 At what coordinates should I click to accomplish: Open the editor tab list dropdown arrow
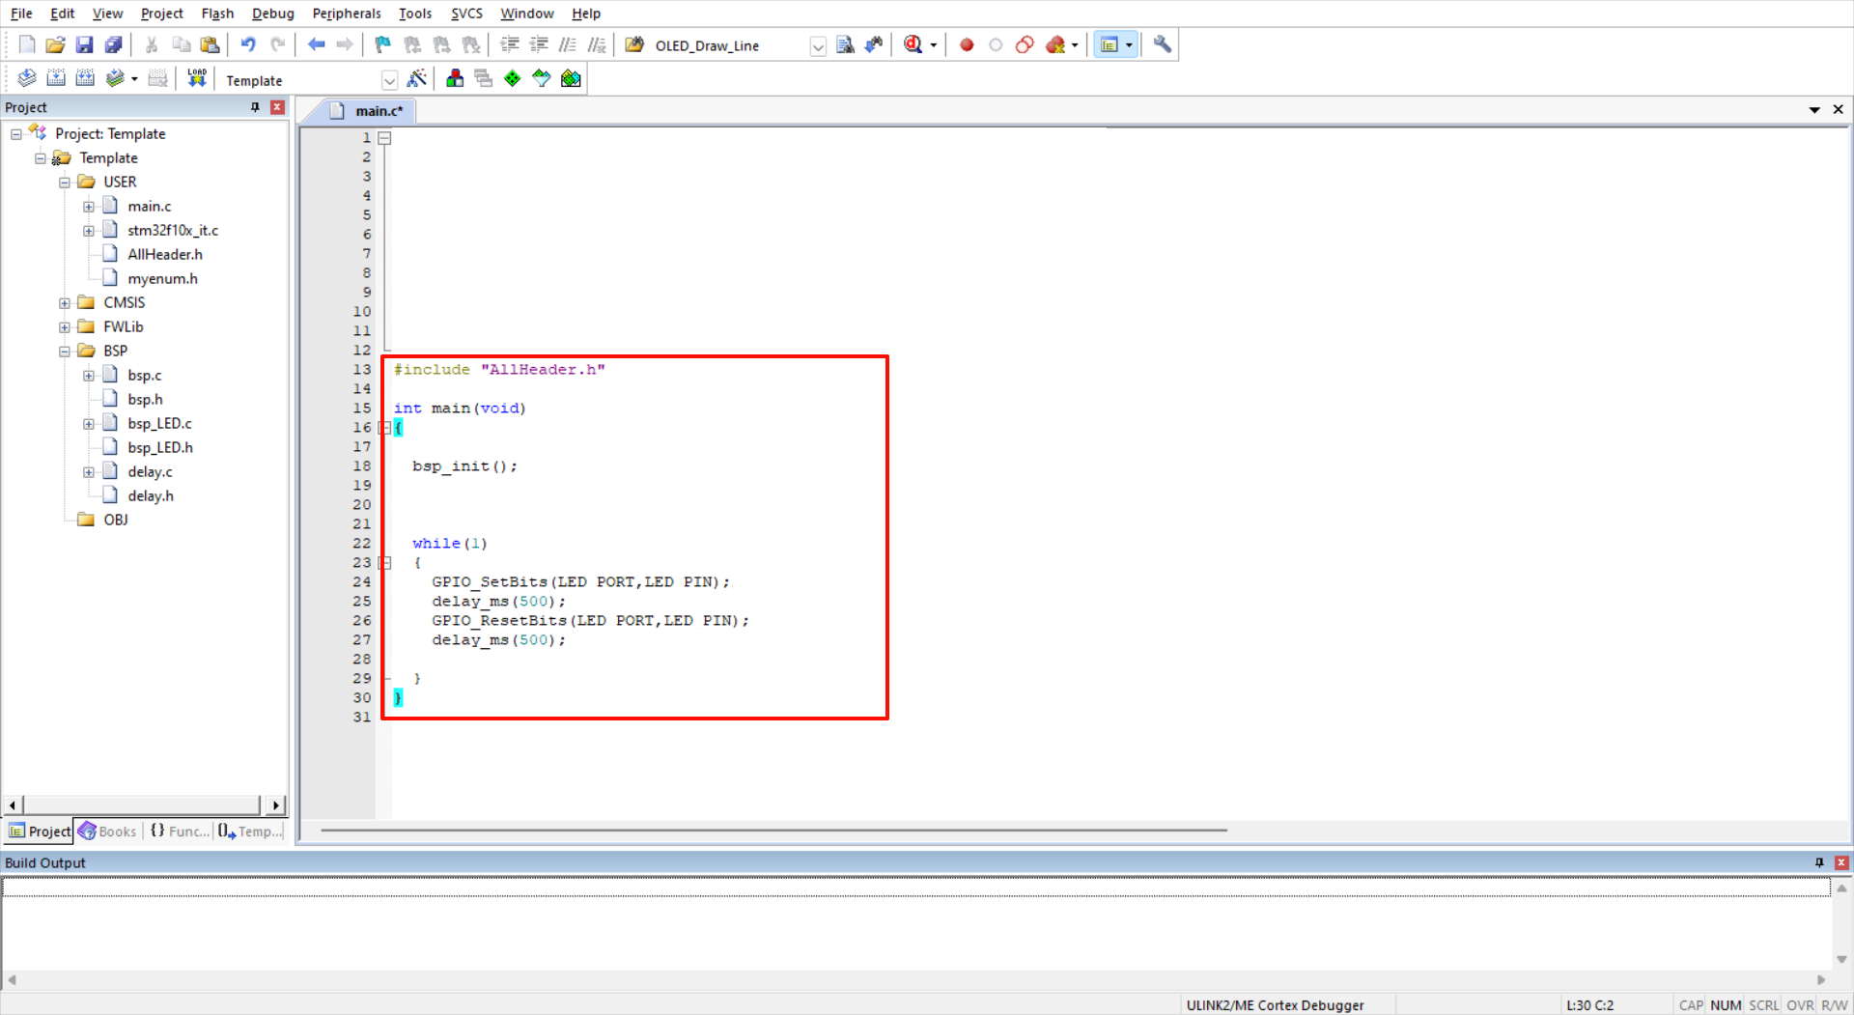click(x=1814, y=110)
